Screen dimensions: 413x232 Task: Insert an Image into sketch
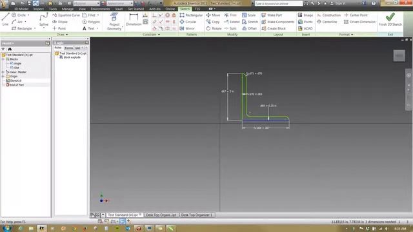click(305, 15)
